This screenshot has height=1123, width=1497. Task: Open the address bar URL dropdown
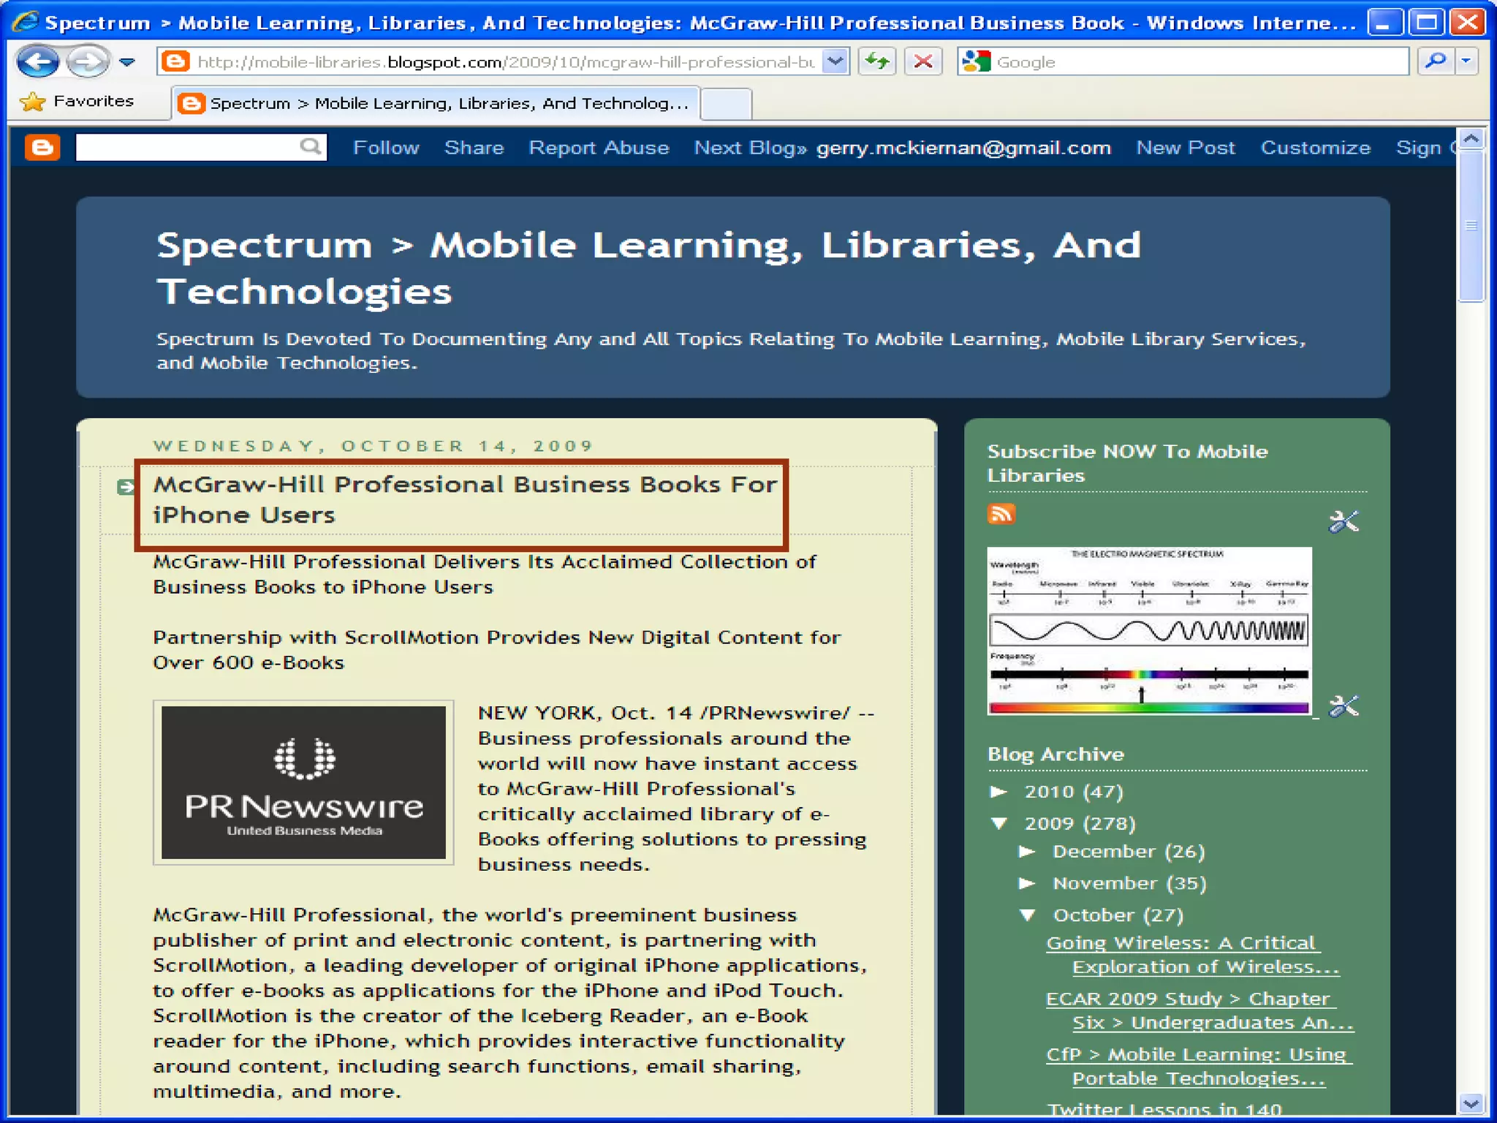tap(835, 61)
